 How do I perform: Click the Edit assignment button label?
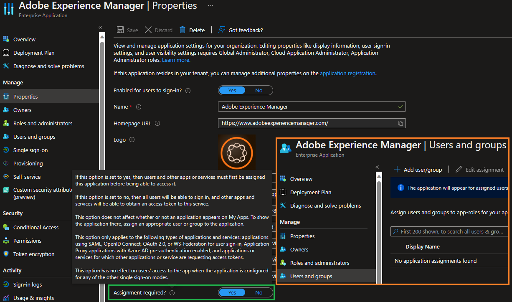(484, 170)
